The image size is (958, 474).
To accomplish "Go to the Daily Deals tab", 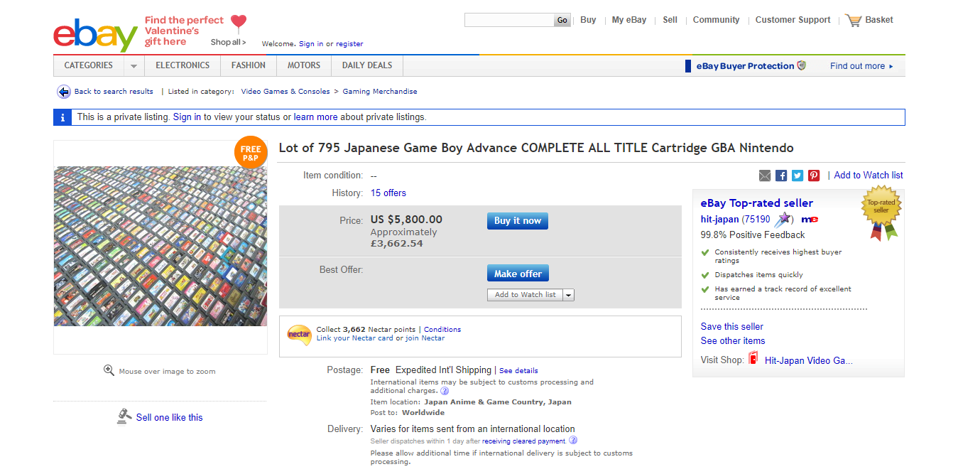I will pos(366,65).
